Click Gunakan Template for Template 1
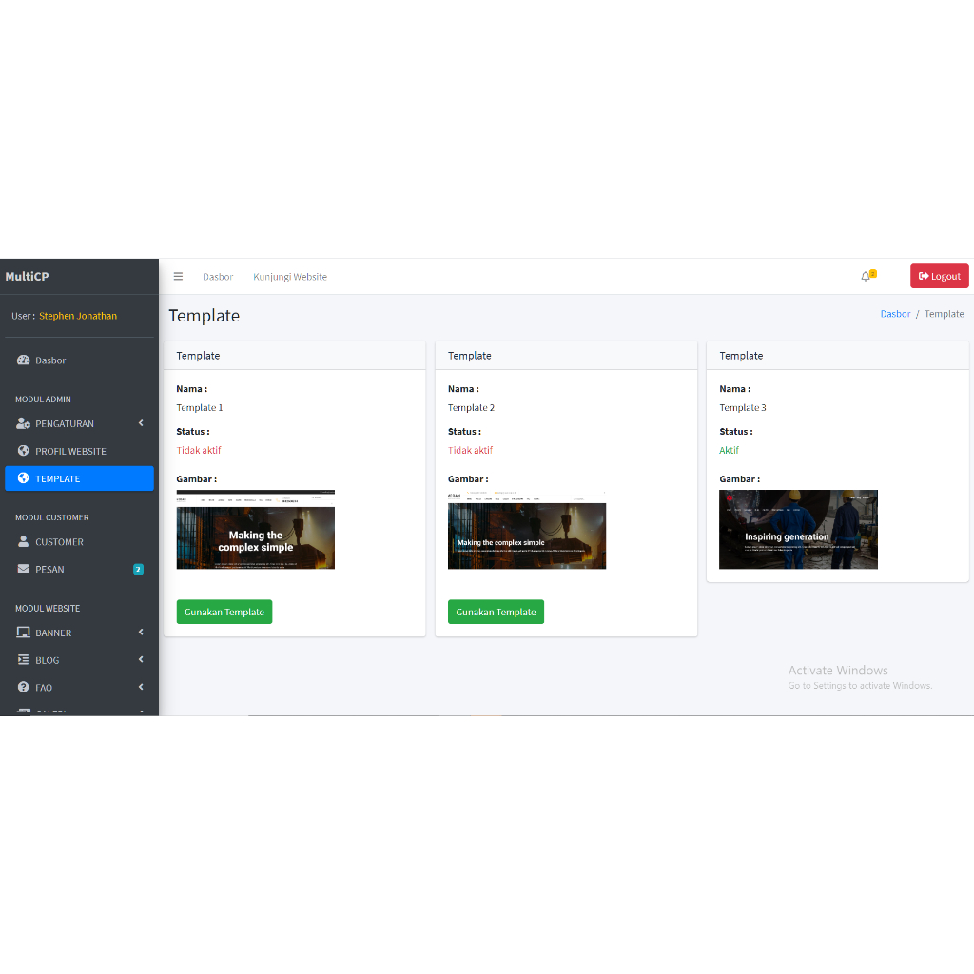Screen dimensions: 974x974 pos(224,612)
